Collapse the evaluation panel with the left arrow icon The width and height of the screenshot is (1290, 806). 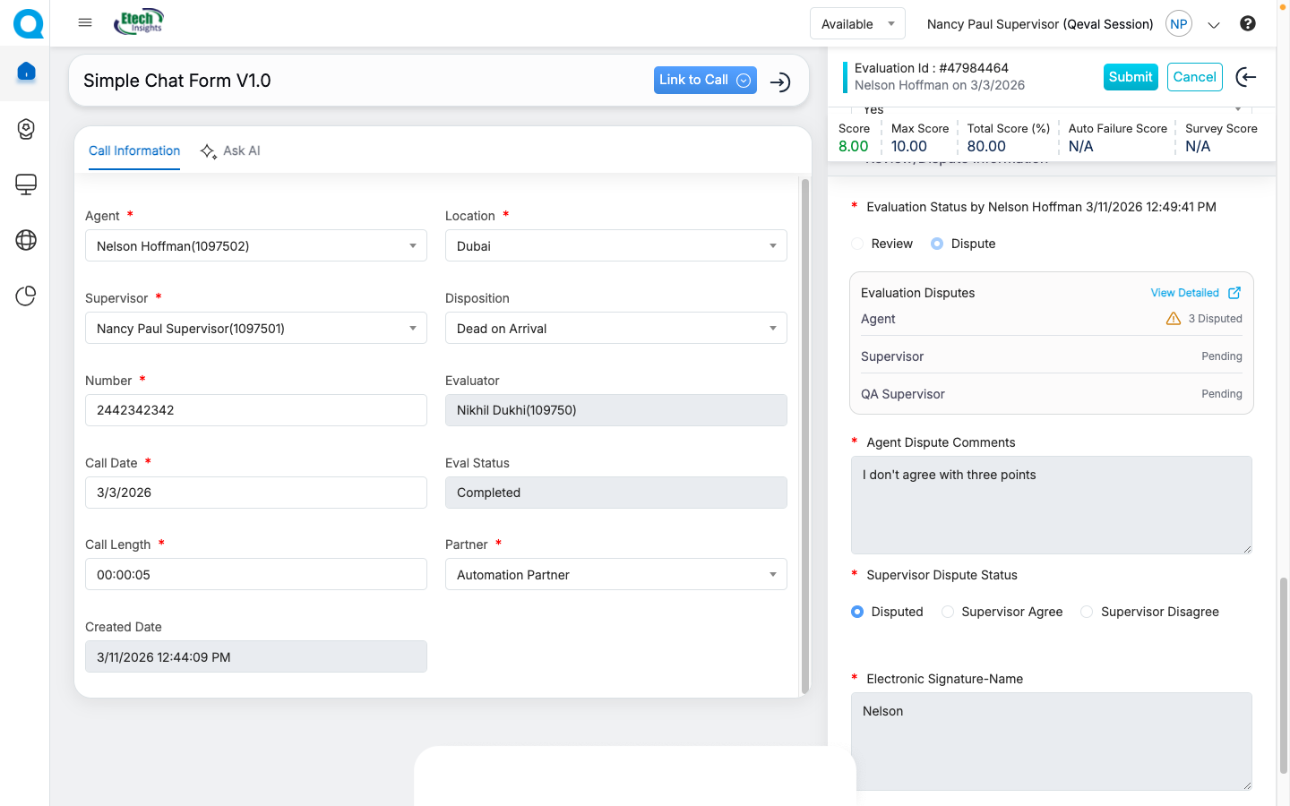tap(1245, 78)
